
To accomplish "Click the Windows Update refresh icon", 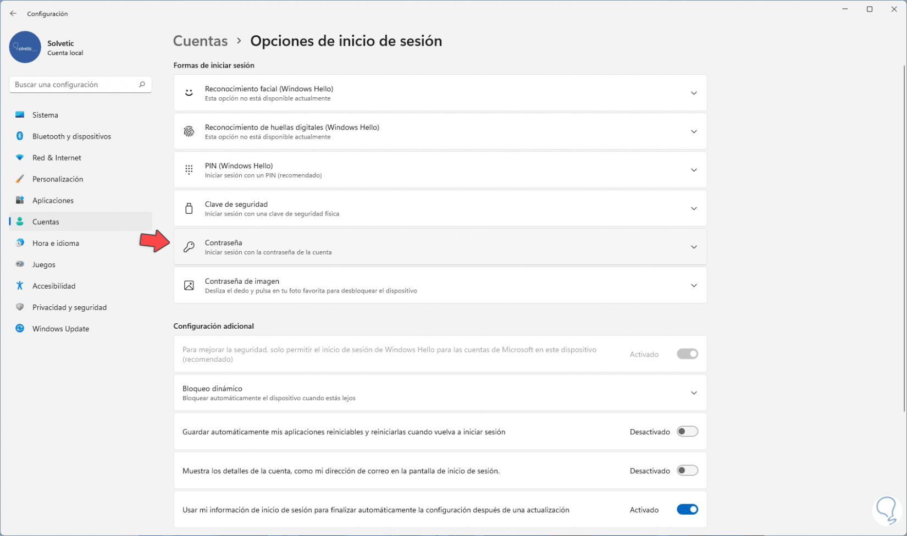I will (x=20, y=329).
